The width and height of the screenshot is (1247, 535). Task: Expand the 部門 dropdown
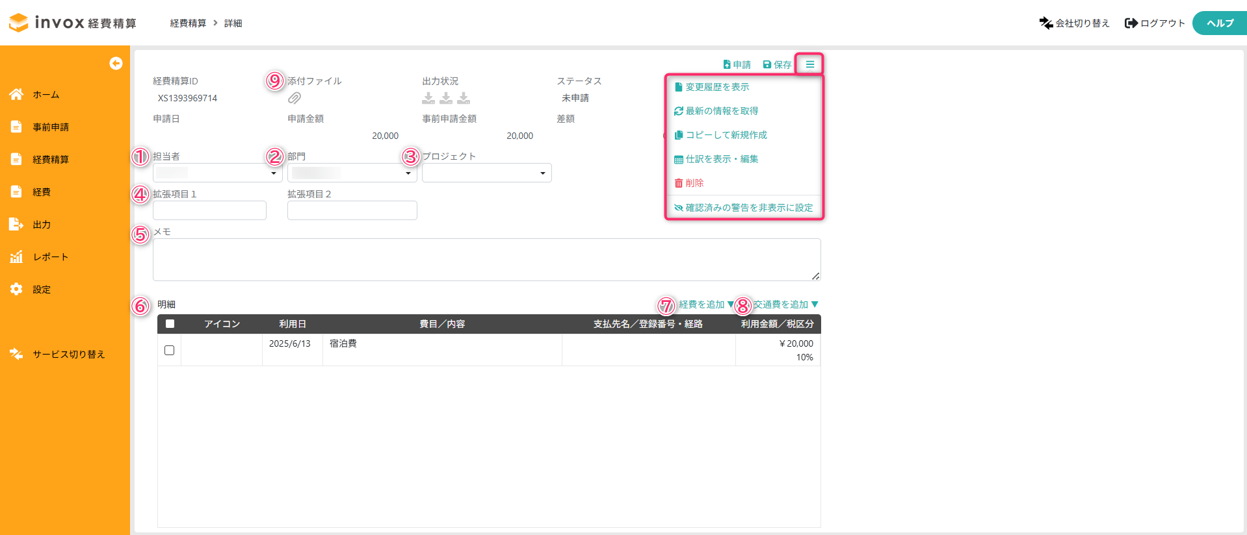(352, 173)
